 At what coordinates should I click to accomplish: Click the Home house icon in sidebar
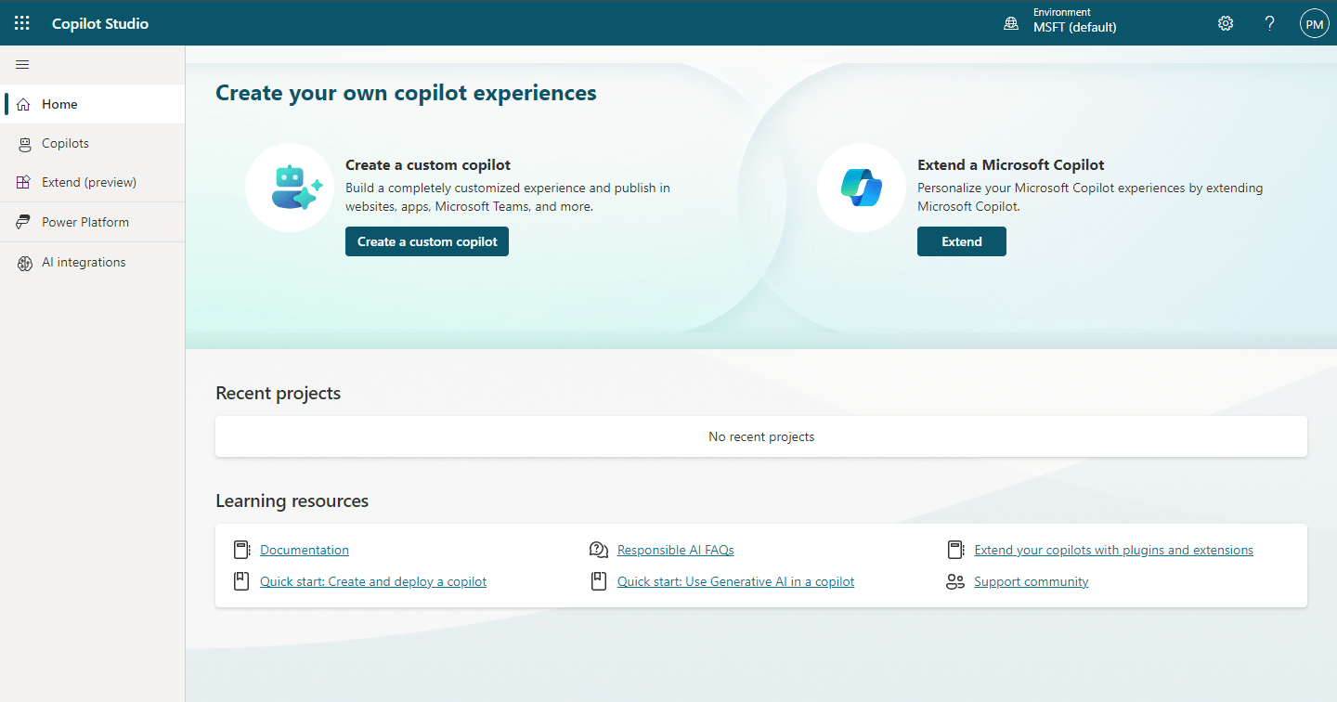[x=24, y=104]
